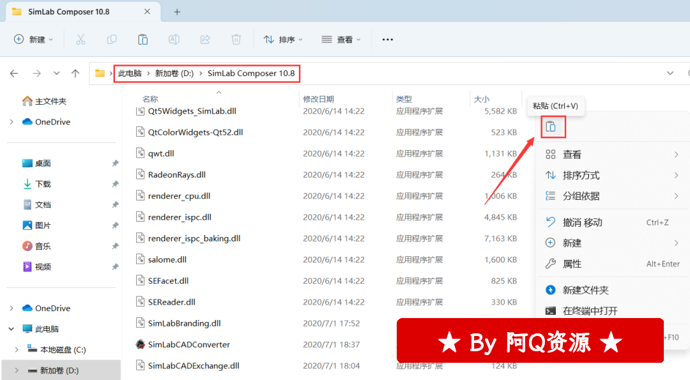Open the 新建 new item dropdown
Screen dimensions: 690x380
pos(33,40)
